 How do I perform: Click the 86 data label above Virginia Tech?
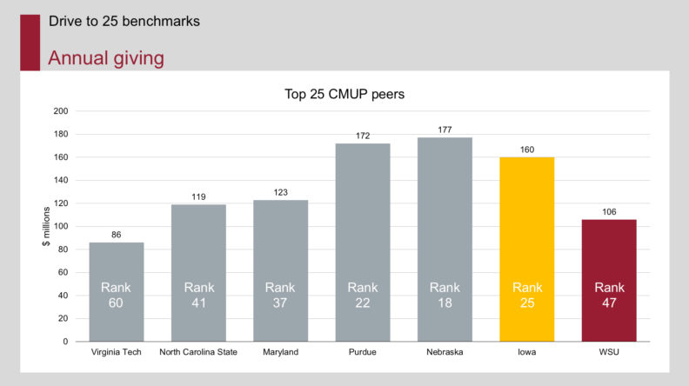click(116, 235)
